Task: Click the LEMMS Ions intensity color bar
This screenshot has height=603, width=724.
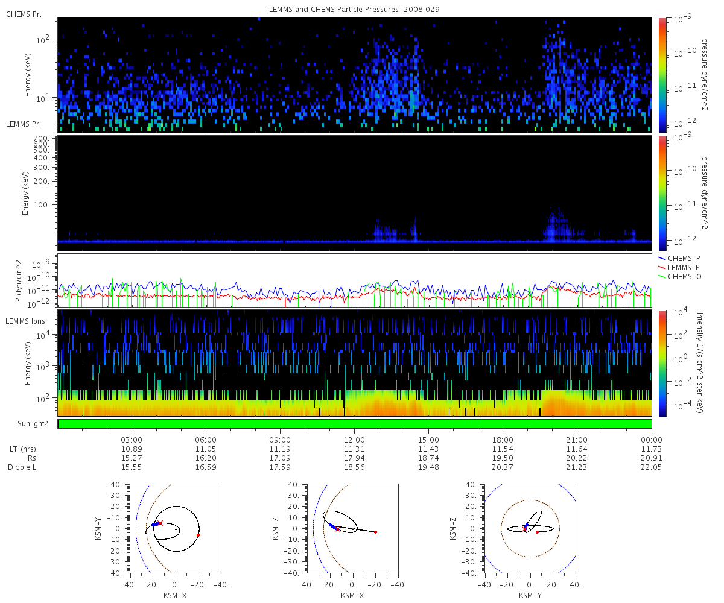Action: (x=662, y=364)
